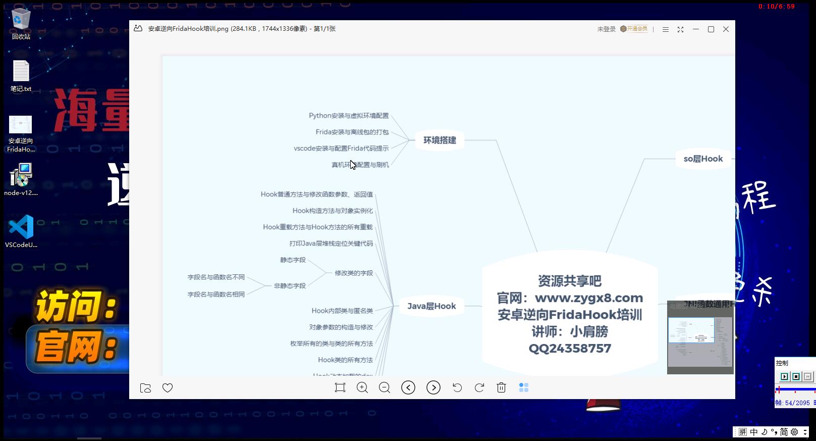
Task: Rotate image counterclockwise
Action: pyautogui.click(x=457, y=387)
